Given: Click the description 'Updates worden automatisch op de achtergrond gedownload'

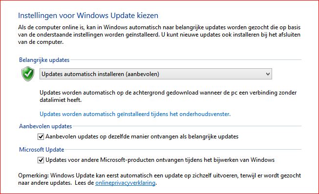Looking at the screenshot, I should point(168,96).
